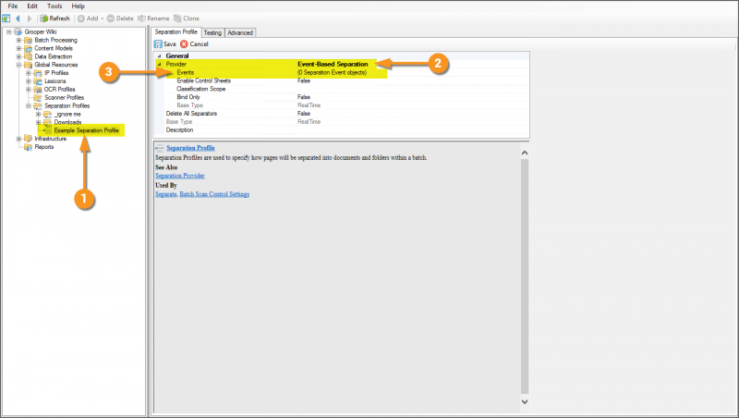739x418 pixels.
Task: Select the Separation Profiles folder
Action: (x=67, y=105)
